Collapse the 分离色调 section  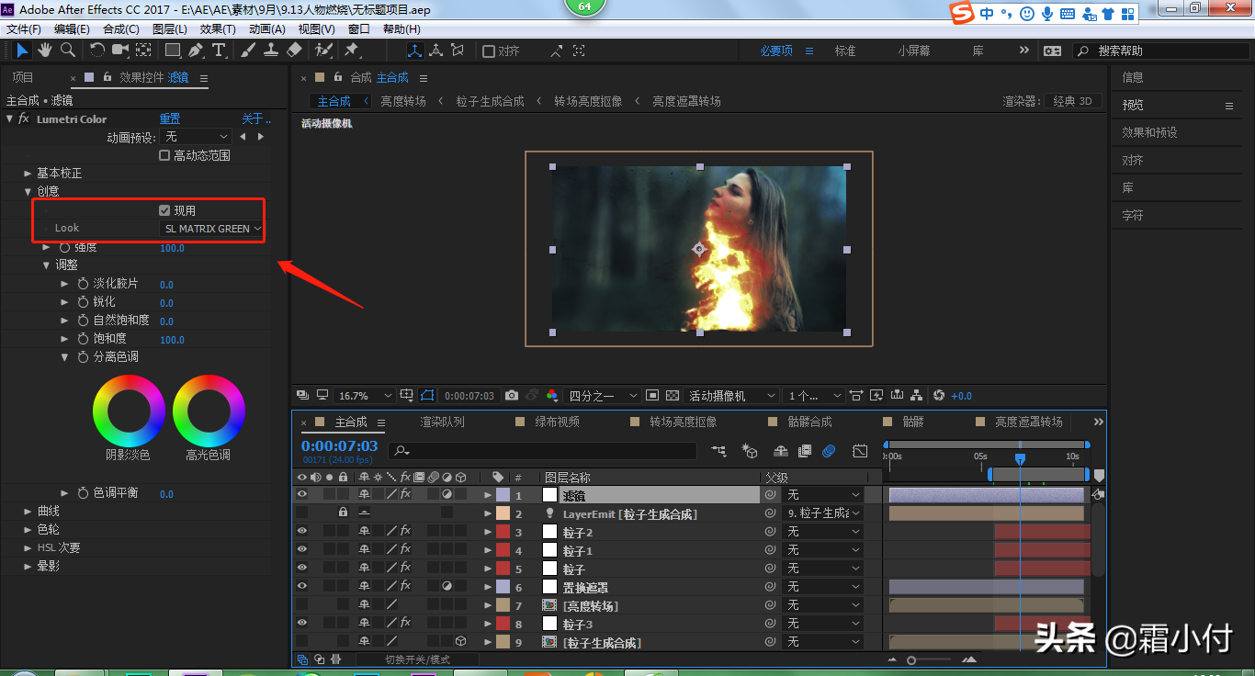[x=65, y=357]
